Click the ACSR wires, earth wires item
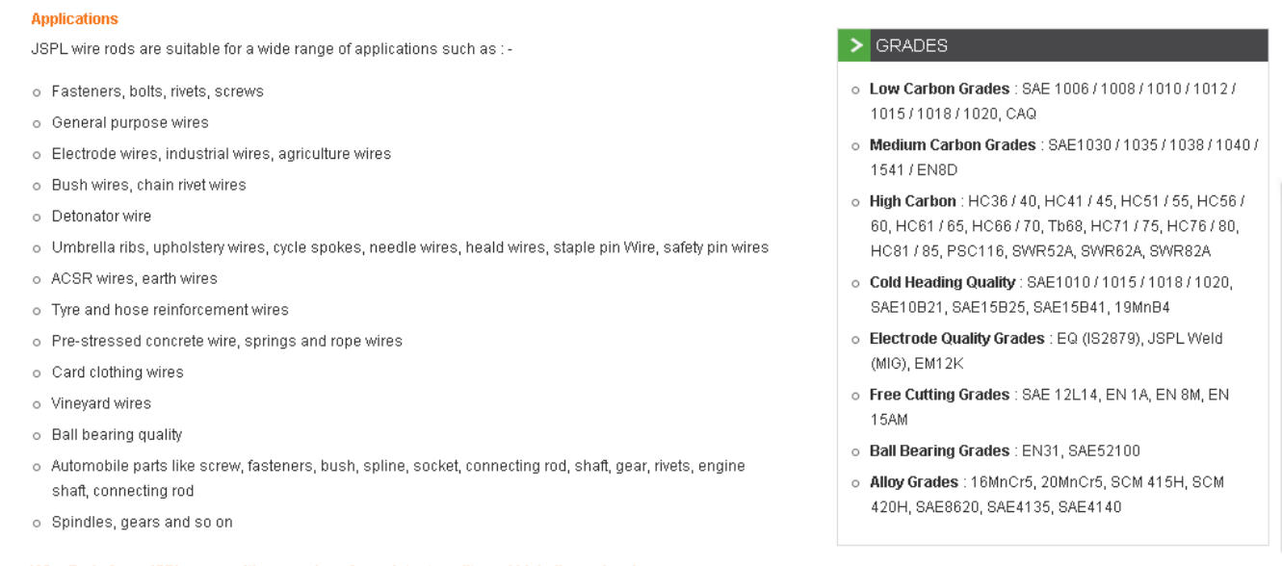The height and width of the screenshot is (566, 1282). click(134, 279)
